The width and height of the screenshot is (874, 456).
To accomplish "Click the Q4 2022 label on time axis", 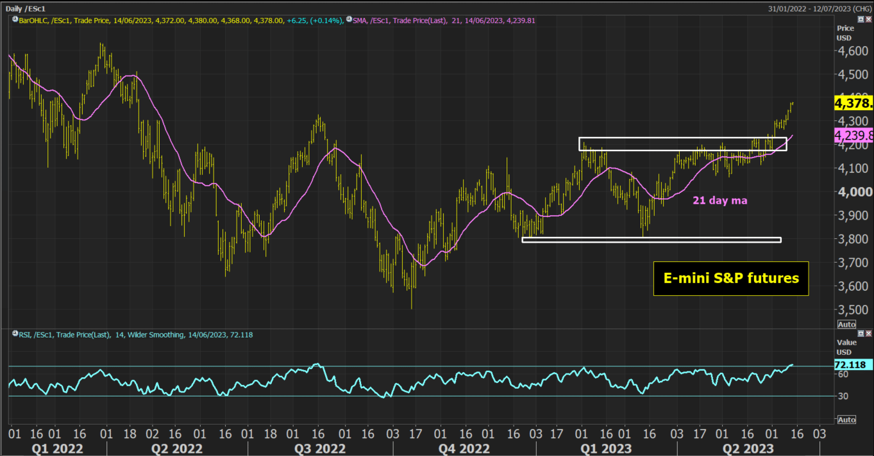I will tap(464, 448).
